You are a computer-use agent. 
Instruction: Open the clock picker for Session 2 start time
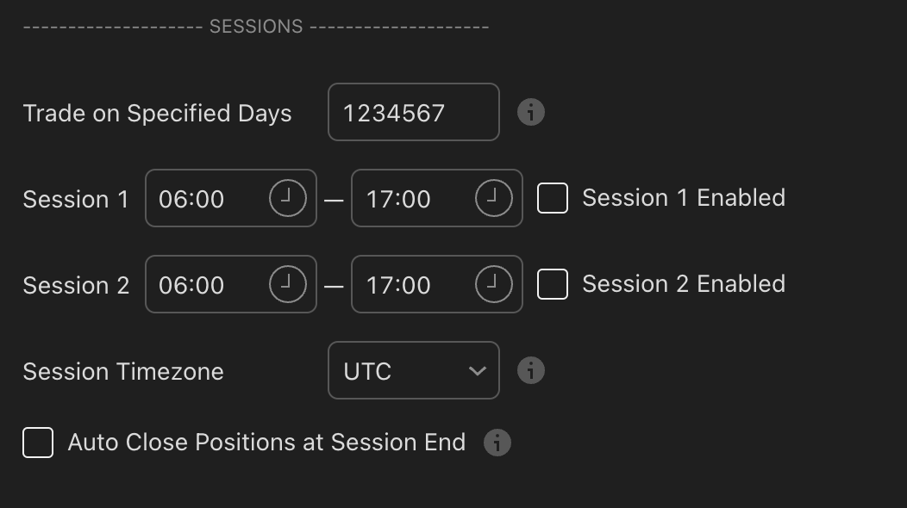[287, 284]
